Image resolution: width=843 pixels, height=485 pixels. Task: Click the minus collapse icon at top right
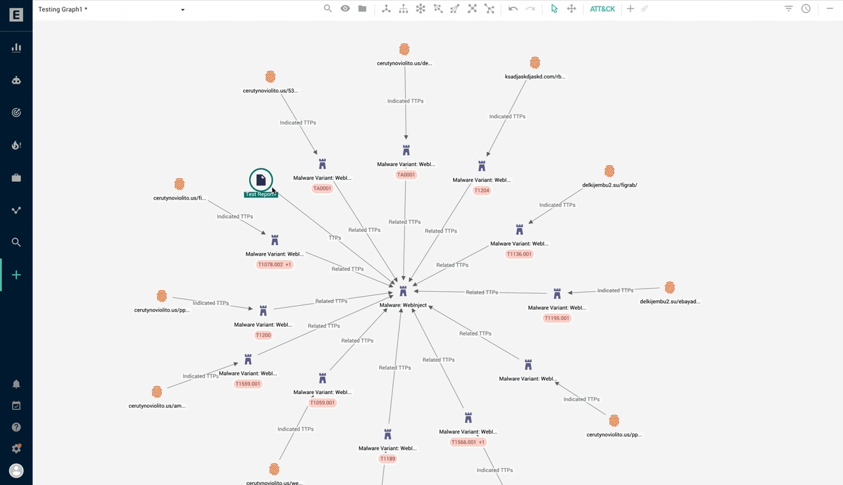click(x=830, y=9)
